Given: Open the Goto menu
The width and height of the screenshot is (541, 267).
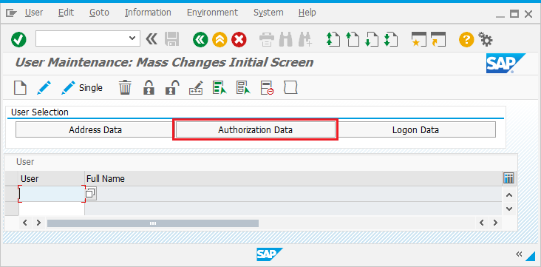Looking at the screenshot, I should coord(99,13).
